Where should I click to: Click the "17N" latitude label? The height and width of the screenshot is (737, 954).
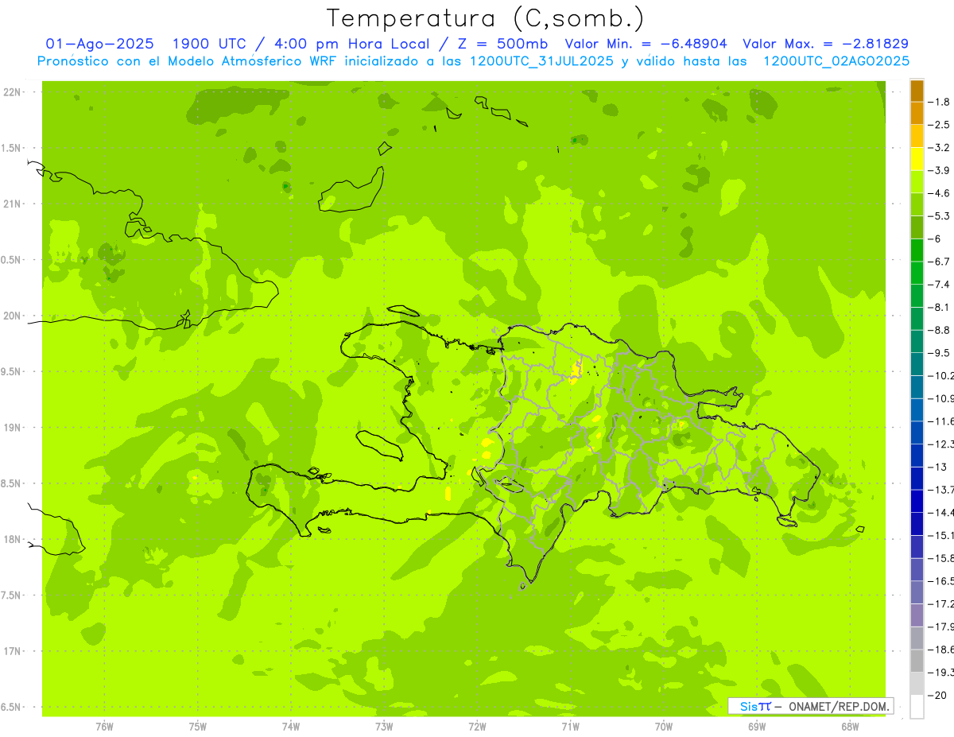(x=13, y=652)
